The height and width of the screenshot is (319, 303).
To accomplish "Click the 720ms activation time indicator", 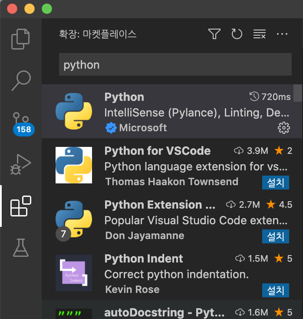I will [x=270, y=96].
